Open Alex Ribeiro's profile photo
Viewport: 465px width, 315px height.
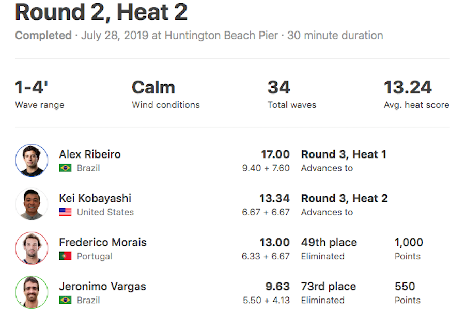(x=32, y=160)
